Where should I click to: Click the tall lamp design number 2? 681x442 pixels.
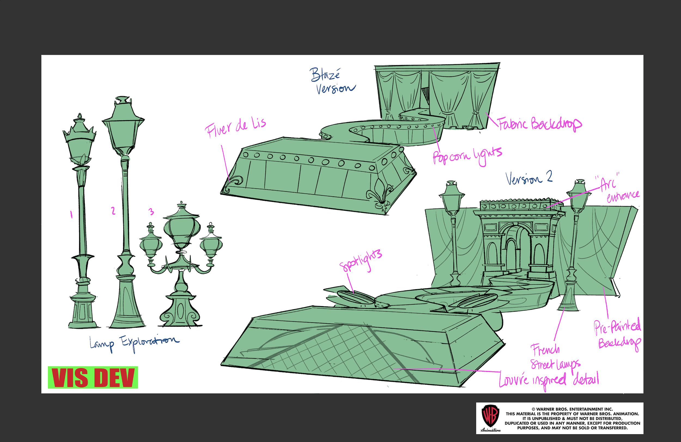point(125,211)
